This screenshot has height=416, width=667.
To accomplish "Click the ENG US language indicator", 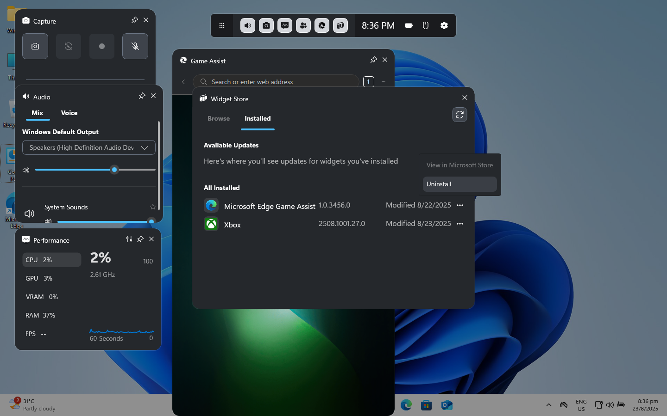I will click(581, 405).
